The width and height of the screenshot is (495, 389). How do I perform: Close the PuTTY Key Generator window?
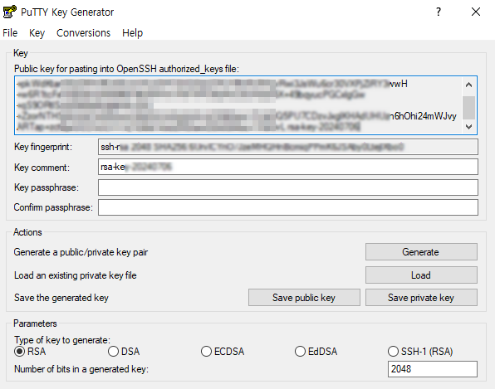click(476, 12)
